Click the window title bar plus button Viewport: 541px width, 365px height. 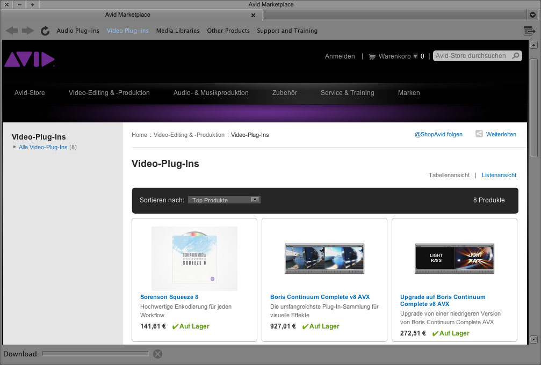[33, 4]
